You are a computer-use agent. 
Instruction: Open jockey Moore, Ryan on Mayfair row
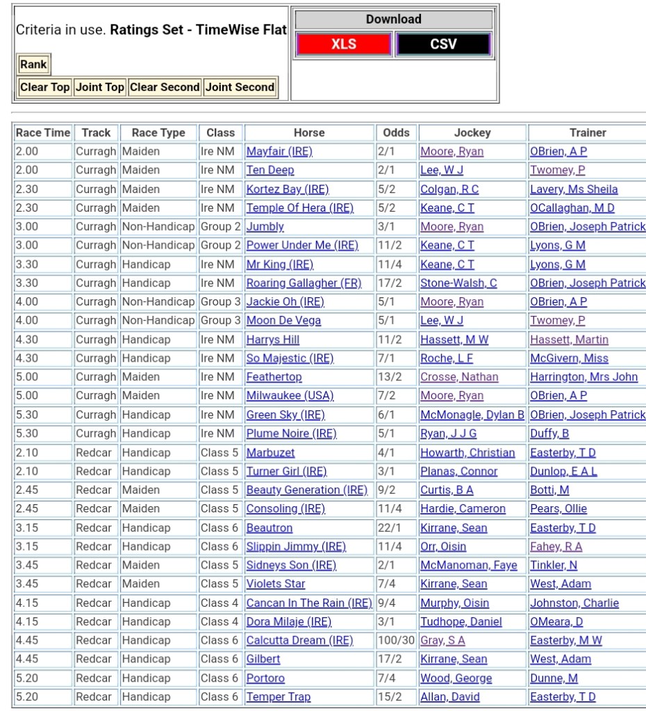452,151
